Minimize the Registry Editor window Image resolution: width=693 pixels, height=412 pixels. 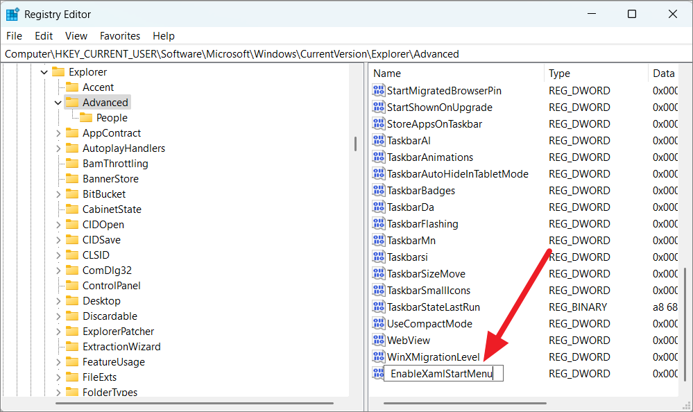(x=591, y=14)
